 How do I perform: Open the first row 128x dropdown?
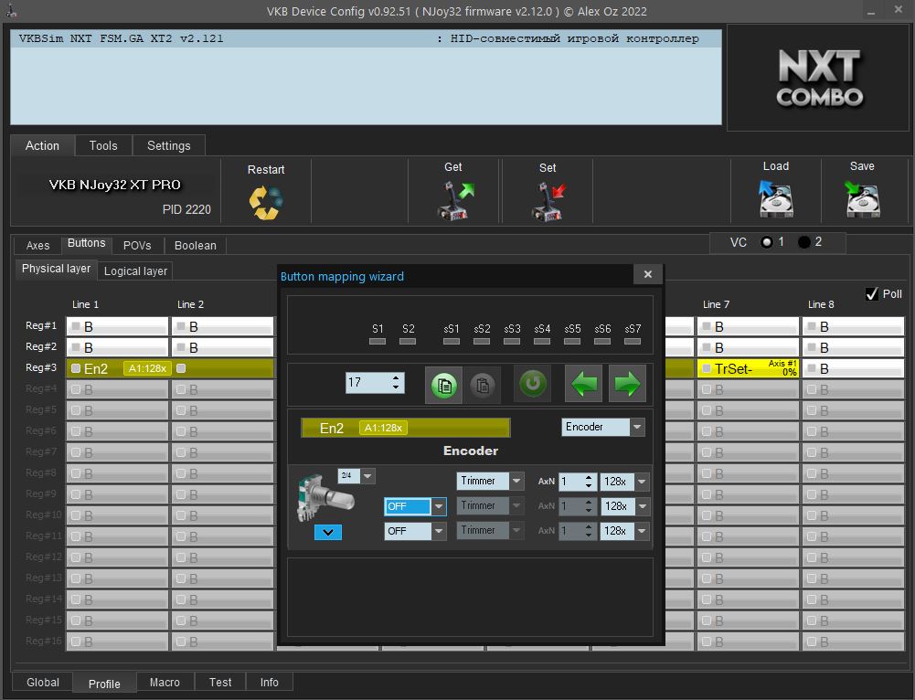point(642,482)
